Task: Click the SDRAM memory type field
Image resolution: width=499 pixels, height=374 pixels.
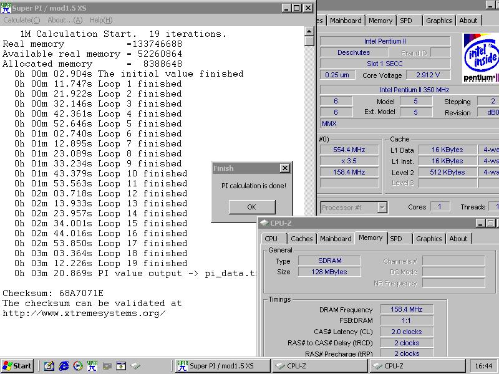Action: tap(330, 261)
